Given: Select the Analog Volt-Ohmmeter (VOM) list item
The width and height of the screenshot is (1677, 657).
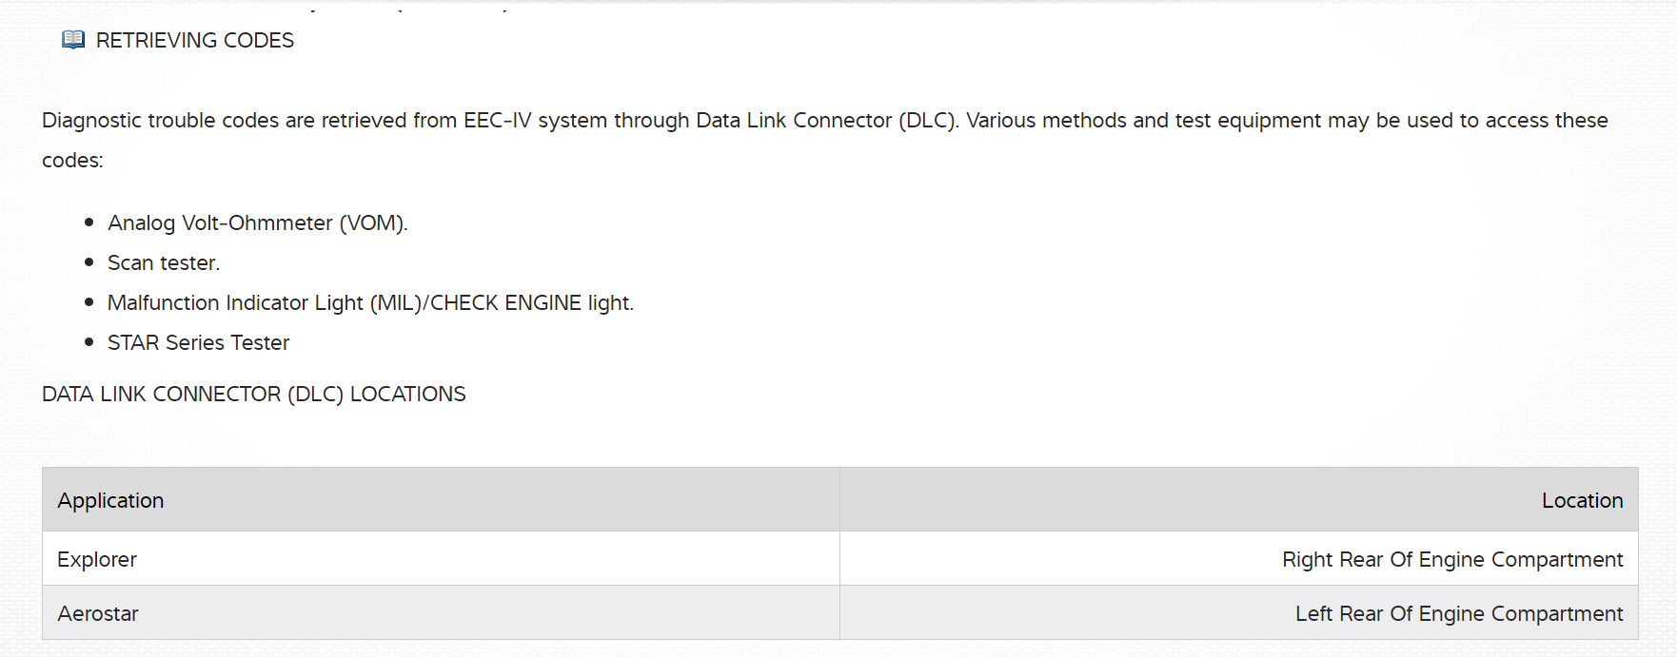Looking at the screenshot, I should click(x=257, y=223).
